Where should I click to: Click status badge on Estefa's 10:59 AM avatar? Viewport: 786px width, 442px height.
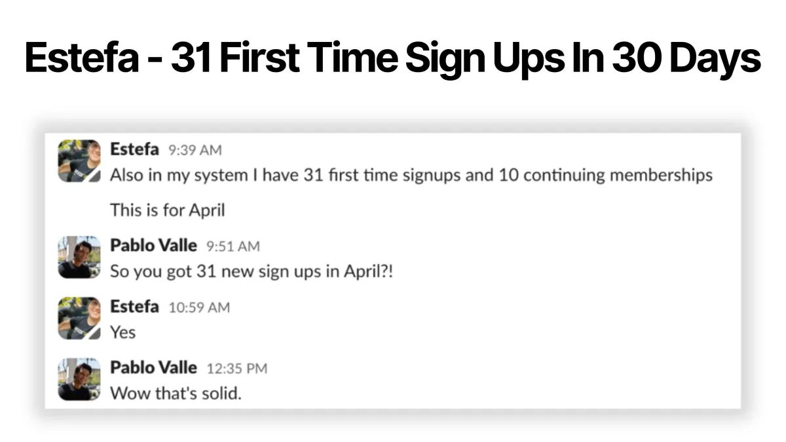pos(95,335)
